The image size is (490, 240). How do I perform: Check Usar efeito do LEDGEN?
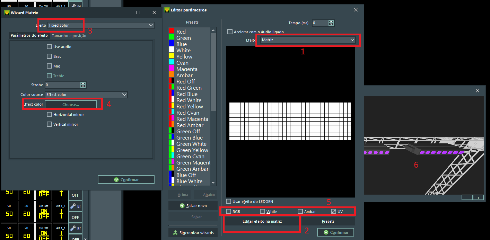(228, 202)
